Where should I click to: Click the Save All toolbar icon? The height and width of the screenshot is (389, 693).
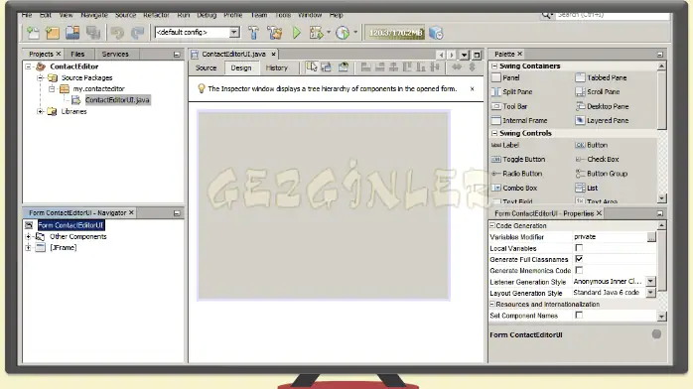[x=92, y=33]
